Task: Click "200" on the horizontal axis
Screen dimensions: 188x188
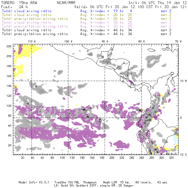Action: [x=112, y=158]
